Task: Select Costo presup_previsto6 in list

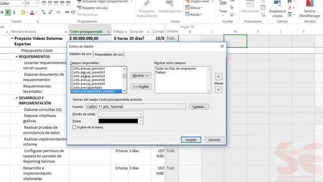Action: click(88, 80)
